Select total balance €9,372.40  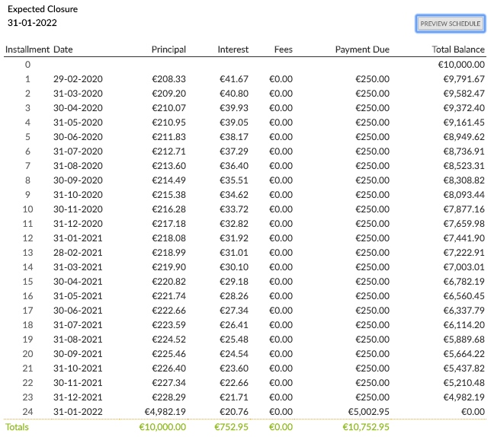pyautogui.click(x=464, y=108)
